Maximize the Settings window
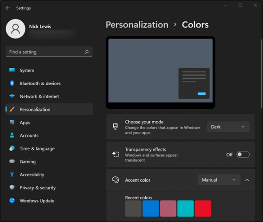The image size is (263, 222). coord(240,5)
